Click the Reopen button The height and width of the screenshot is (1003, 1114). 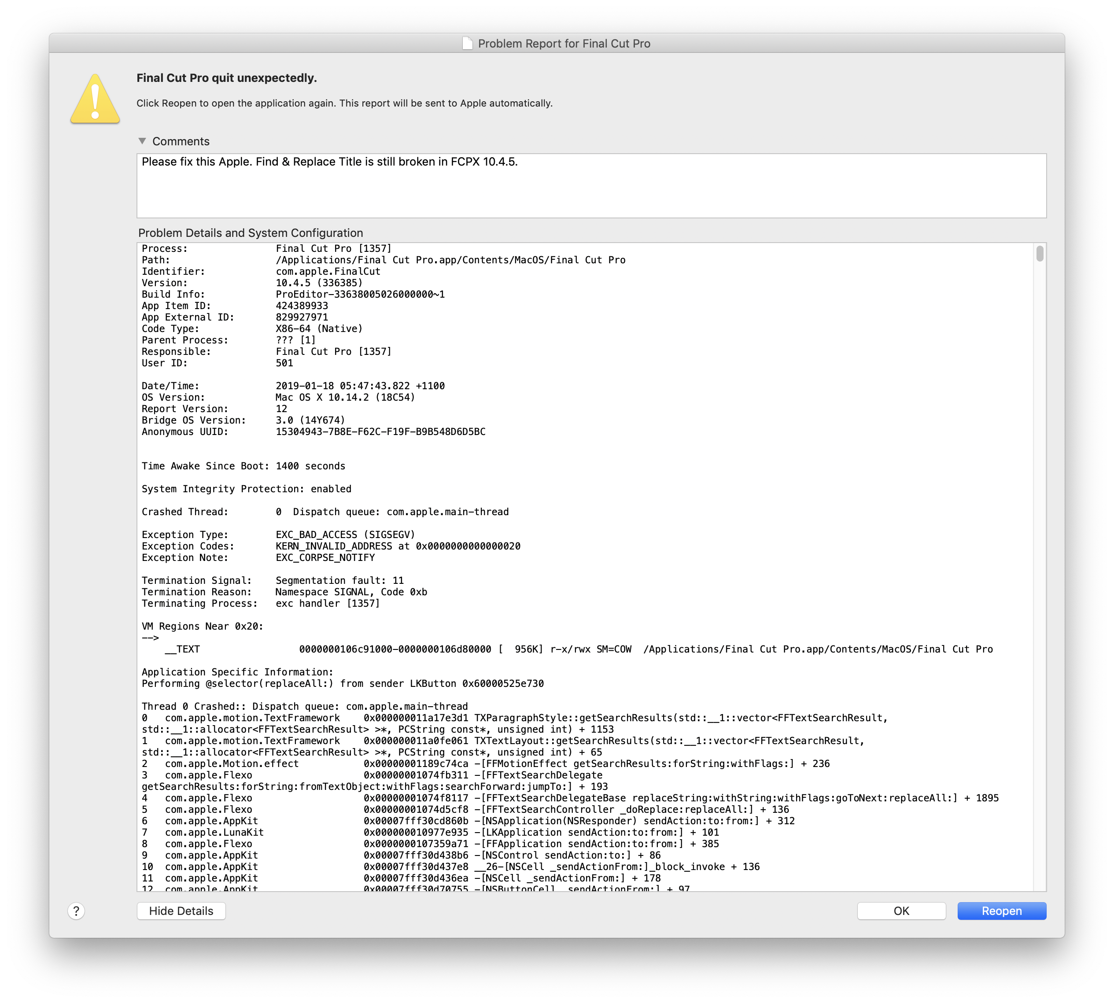pos(1001,911)
